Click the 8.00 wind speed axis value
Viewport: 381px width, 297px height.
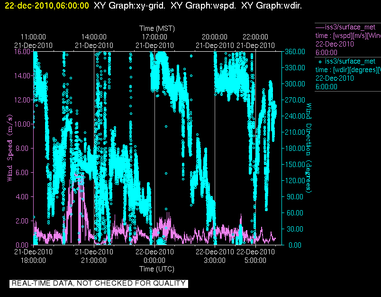click(22, 148)
